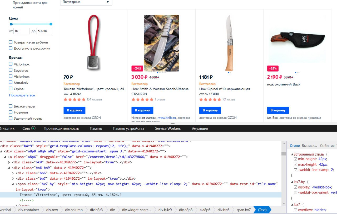Focus the до price field showing 50250
This screenshot has width=337, height=214.
(44, 31)
